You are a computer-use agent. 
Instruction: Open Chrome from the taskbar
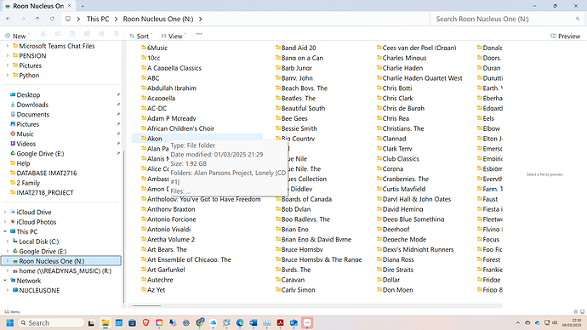coord(200,323)
